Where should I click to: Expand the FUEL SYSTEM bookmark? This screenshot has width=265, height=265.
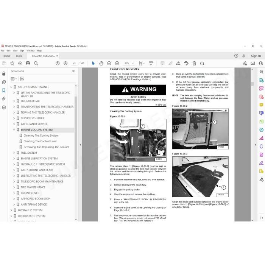pos(14,153)
